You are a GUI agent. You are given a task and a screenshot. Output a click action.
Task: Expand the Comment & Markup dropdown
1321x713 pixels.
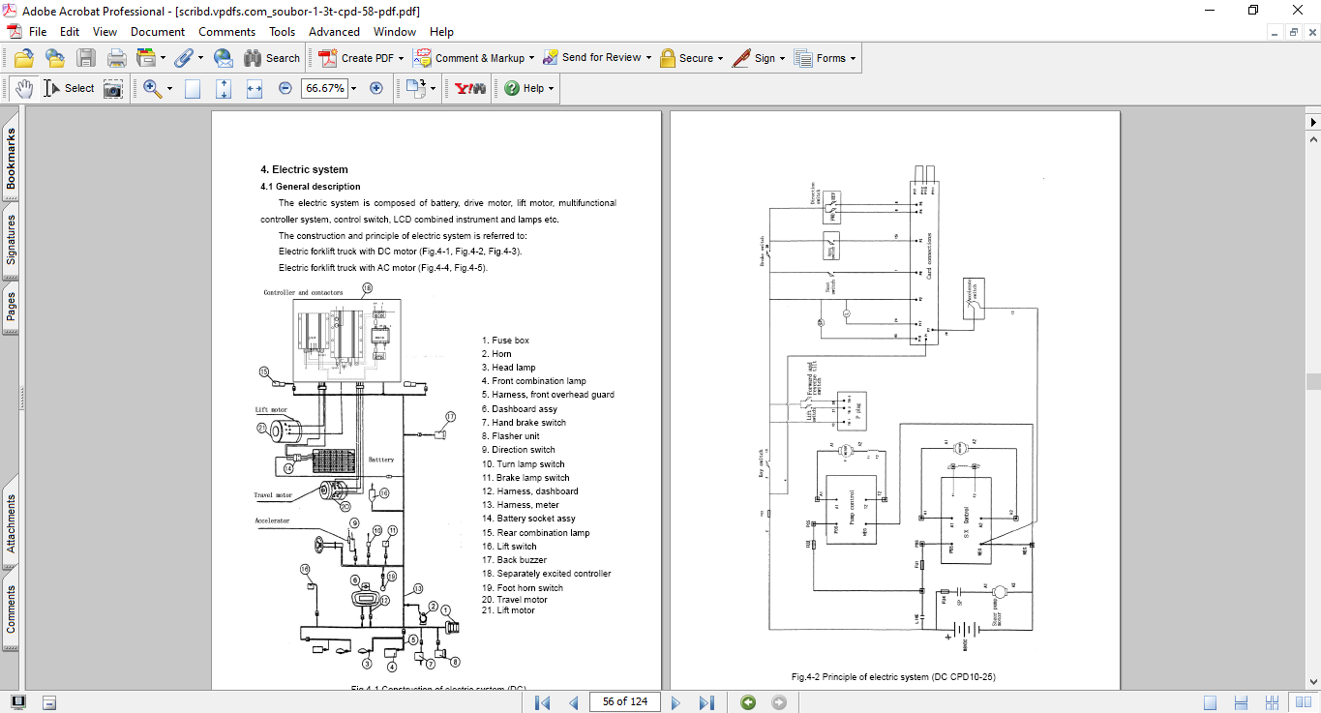(533, 58)
